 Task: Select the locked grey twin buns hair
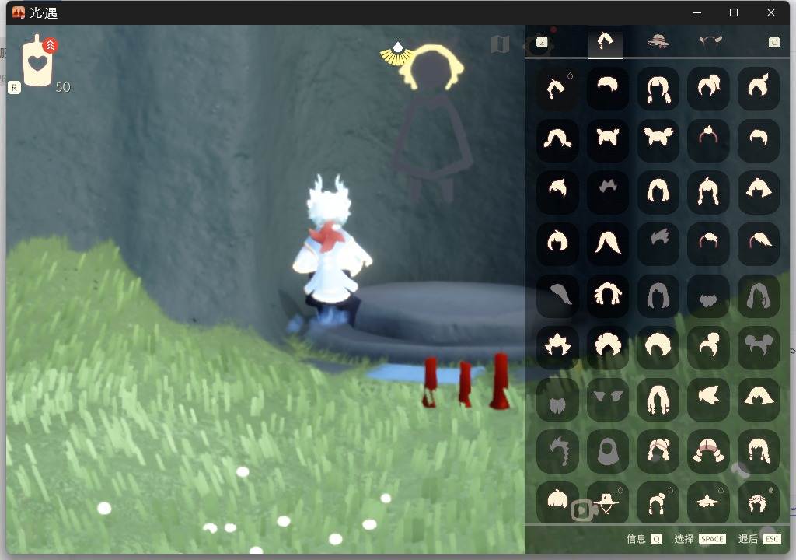pyautogui.click(x=759, y=348)
